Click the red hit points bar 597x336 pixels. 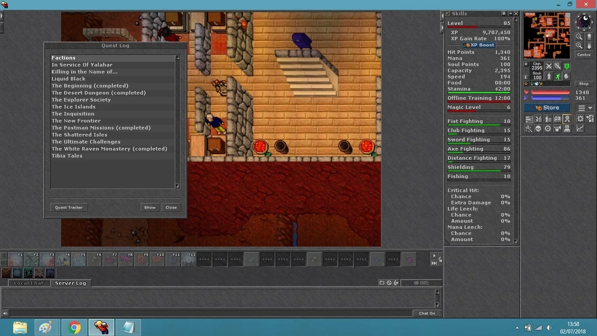point(551,92)
